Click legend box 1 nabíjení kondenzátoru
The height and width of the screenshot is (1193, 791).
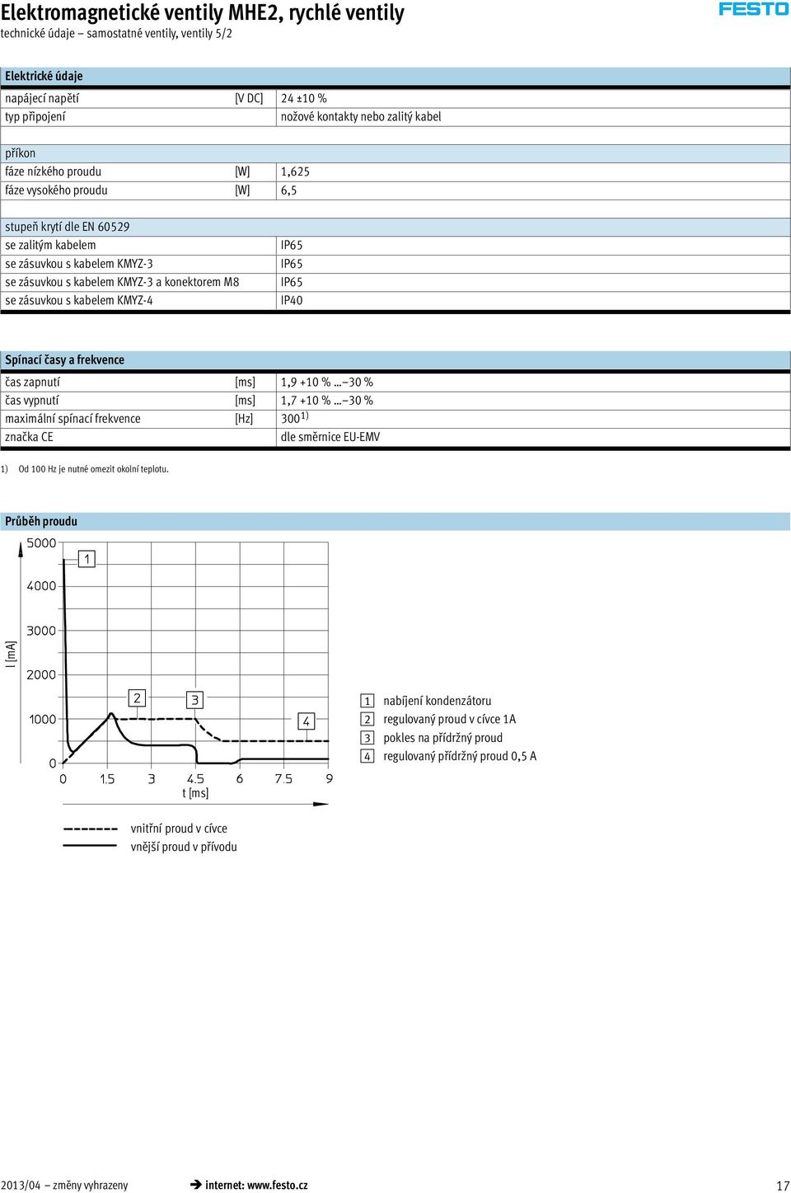(x=367, y=701)
